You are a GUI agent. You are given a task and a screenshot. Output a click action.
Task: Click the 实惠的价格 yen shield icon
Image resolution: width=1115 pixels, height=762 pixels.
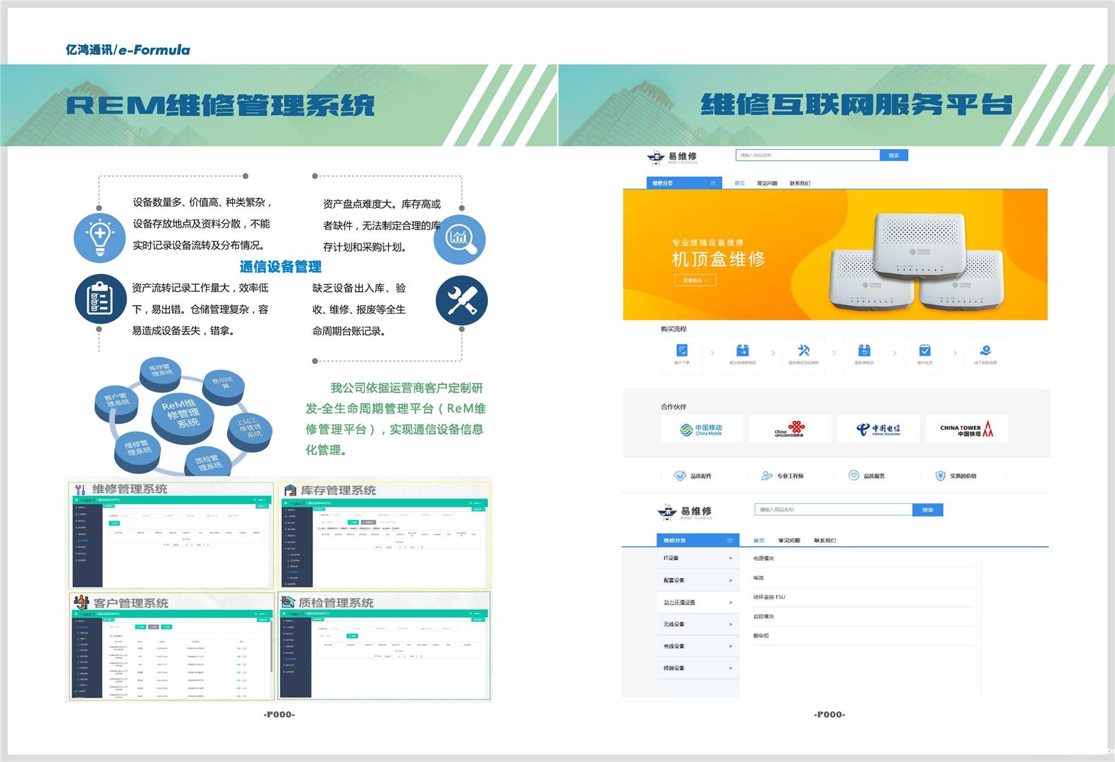coord(940,476)
